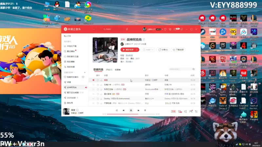Click the forward navigation arrow in title bar
This screenshot has height=147, width=262.
[99, 29]
